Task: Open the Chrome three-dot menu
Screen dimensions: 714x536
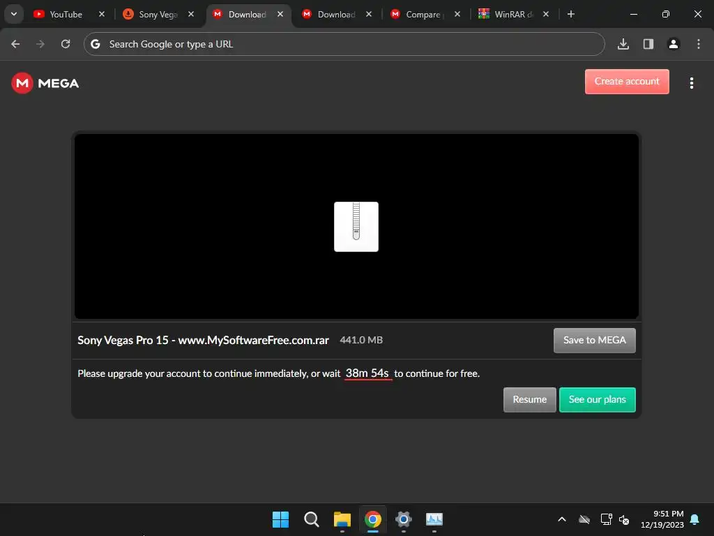Action: coord(698,44)
